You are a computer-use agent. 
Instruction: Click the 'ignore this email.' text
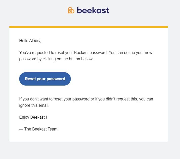34,105
